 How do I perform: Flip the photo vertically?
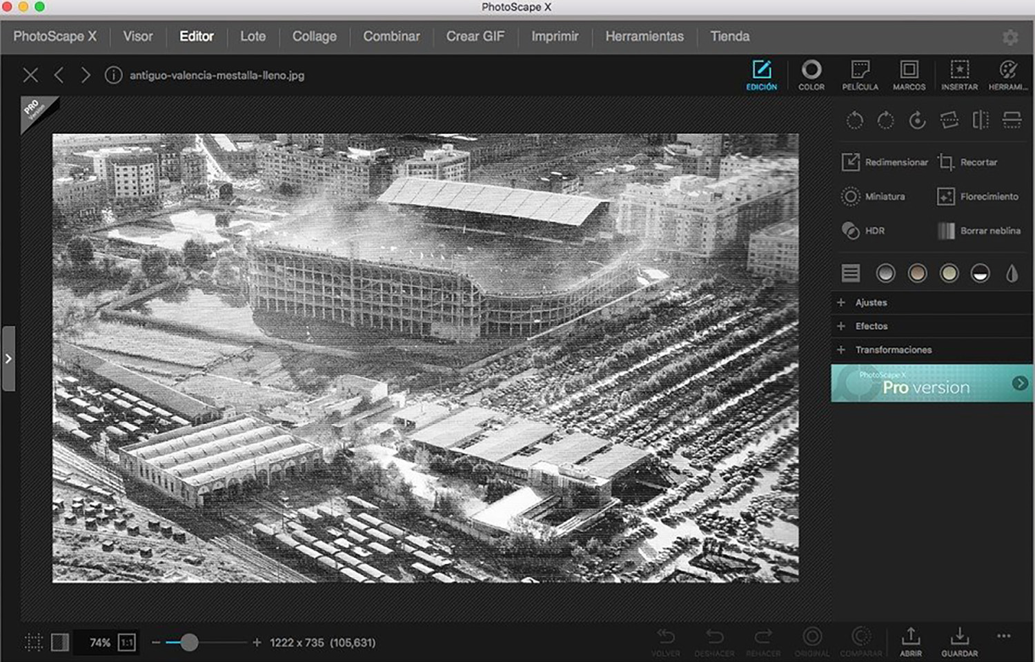click(x=1012, y=120)
